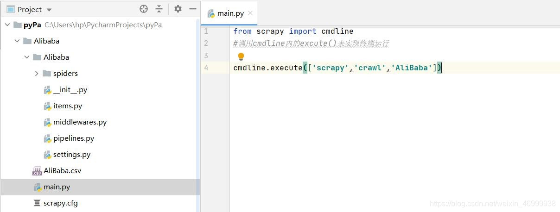Screen dimensions: 560x212
Task: Select the pyPa root folder icon
Action: point(17,25)
